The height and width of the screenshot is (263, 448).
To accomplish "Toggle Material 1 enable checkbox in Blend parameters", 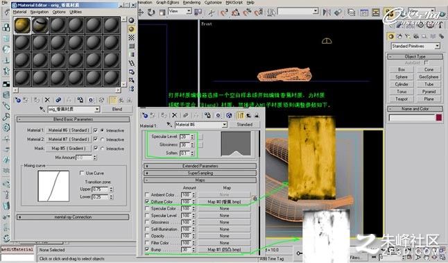I will coord(96,130).
